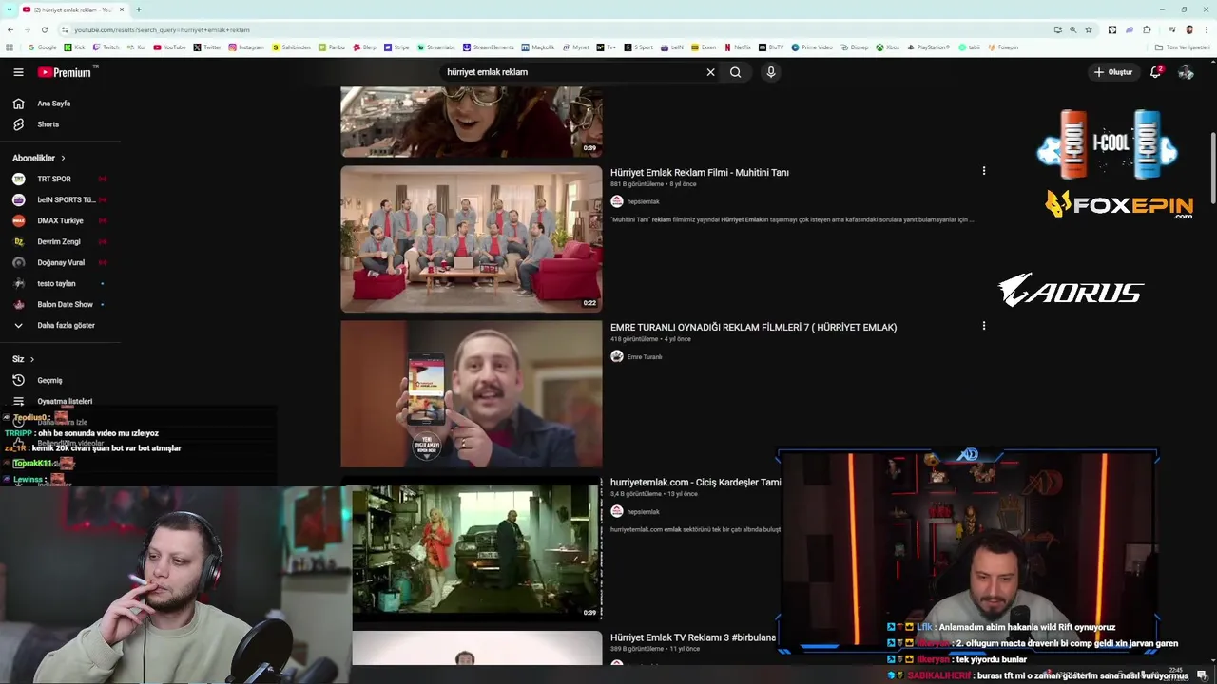Open the TRT SPOR subscription
This screenshot has width=1217, height=684.
[x=54, y=179]
